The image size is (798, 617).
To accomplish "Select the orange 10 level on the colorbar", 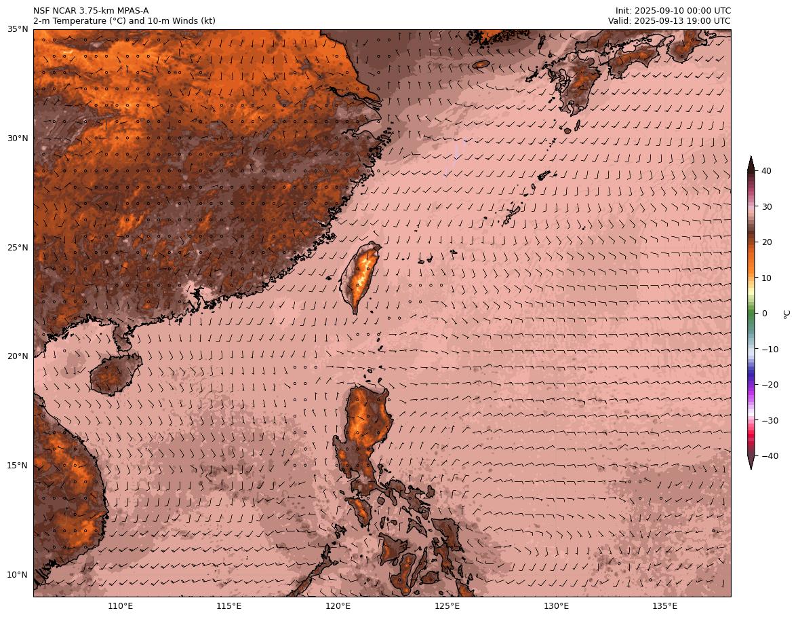I will point(751,278).
